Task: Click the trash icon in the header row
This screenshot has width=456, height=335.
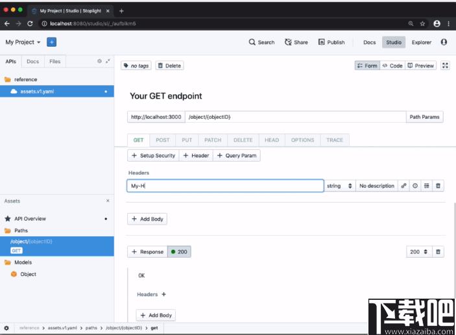Action: tap(438, 186)
